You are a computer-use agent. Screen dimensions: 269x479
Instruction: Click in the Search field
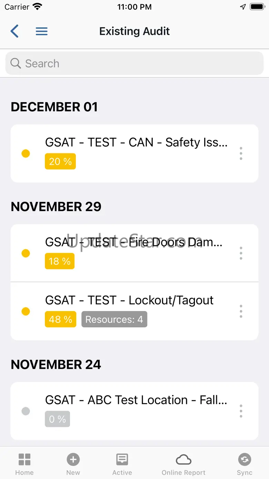coord(138,64)
